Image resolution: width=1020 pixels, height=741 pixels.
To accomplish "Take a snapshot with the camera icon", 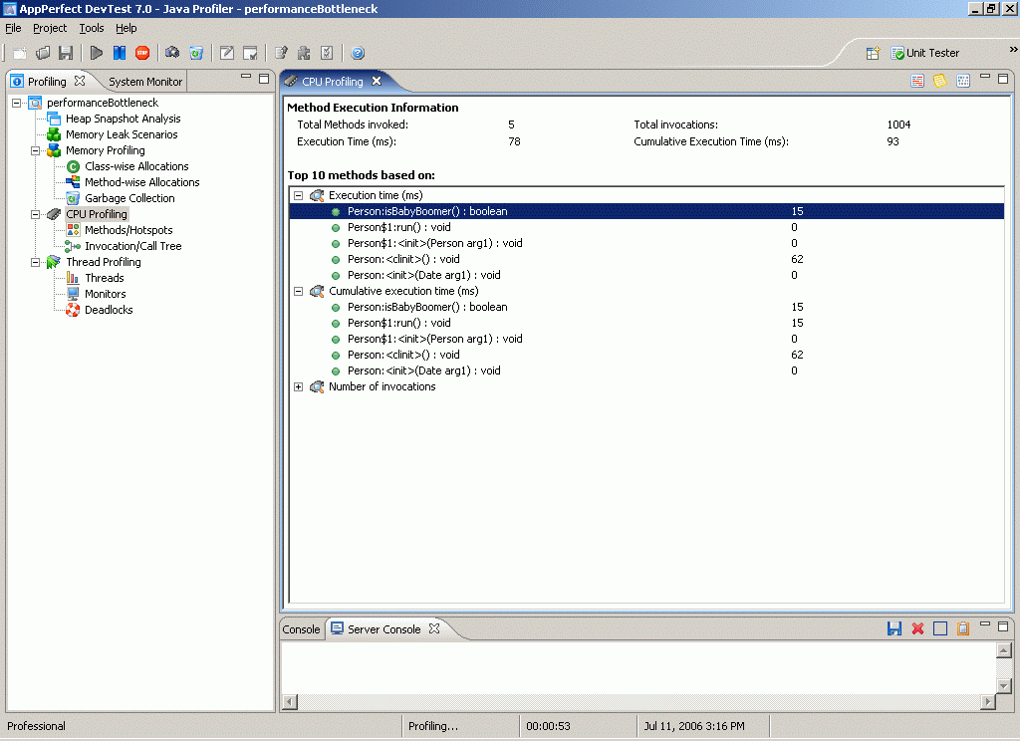I will pos(172,54).
